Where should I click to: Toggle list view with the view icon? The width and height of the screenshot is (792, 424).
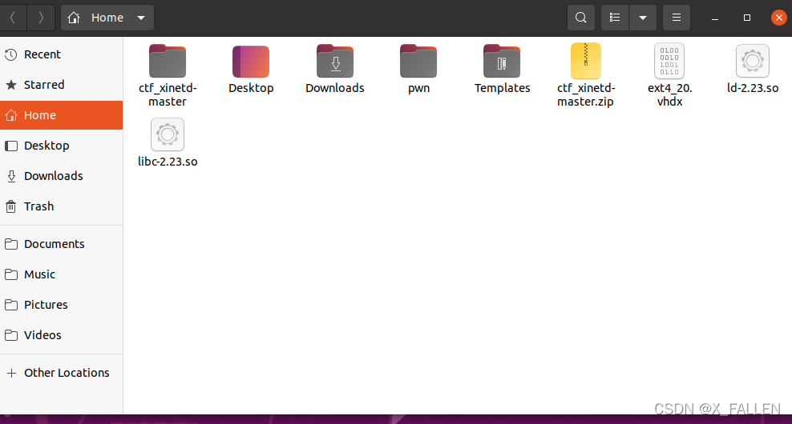point(615,18)
